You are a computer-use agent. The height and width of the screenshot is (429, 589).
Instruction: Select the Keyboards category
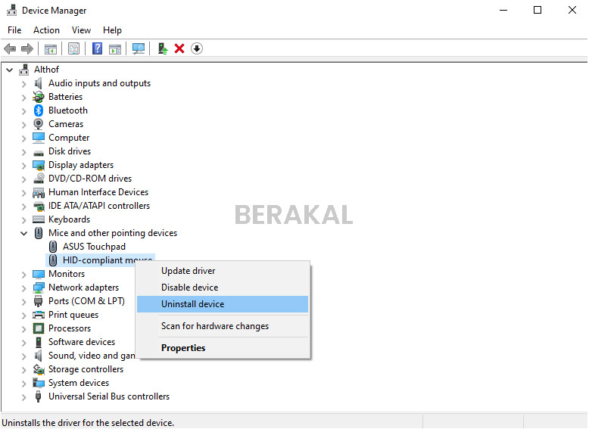[x=69, y=219]
